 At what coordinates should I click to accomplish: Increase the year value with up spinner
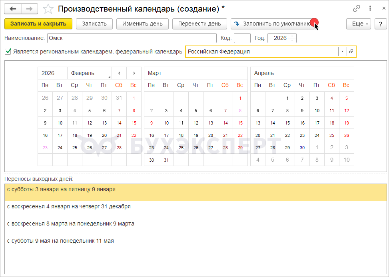(292, 36)
